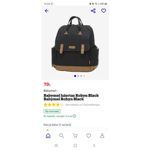
Task: Open reviews via Gemiddelde uit 3 beoordelingen
Action: tap(82, 105)
